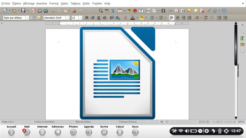Select the Clone Formatting paintbrush icon

pos(74,11)
